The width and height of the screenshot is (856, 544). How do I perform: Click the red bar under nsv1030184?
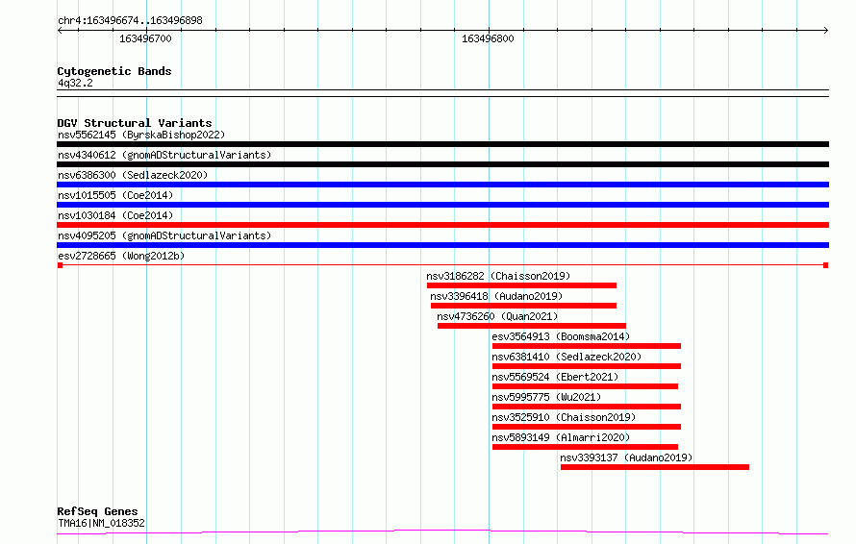[x=442, y=225]
